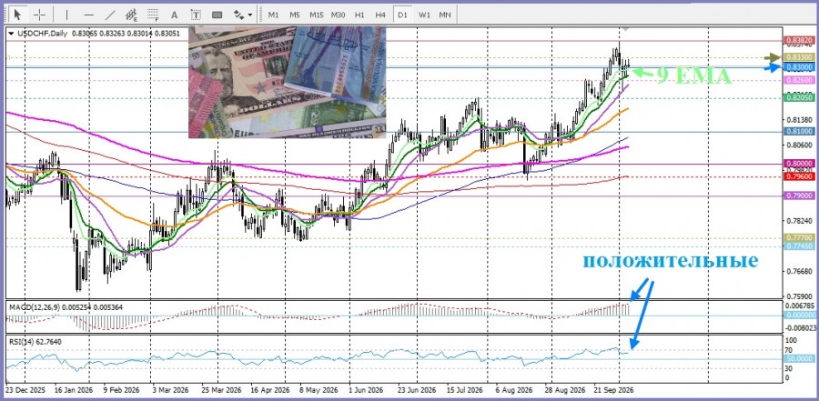The height and width of the screenshot is (401, 819).
Task: Click the MACD 0.000000 level label
Action: (800, 315)
